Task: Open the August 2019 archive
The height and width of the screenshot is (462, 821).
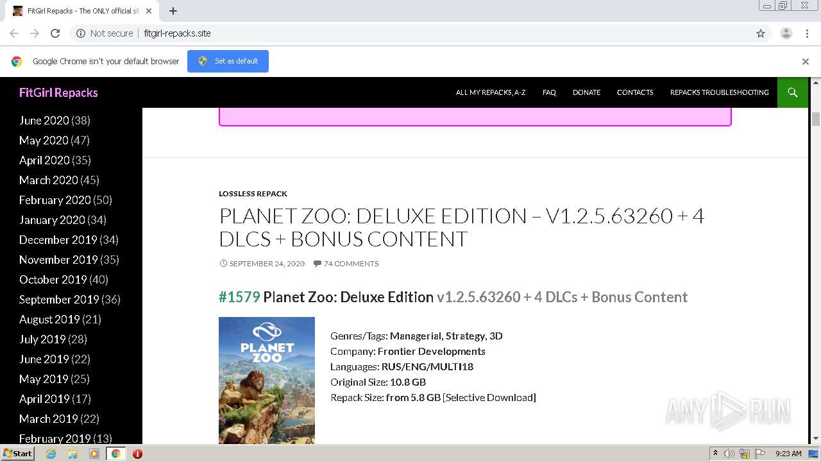Action: point(49,320)
